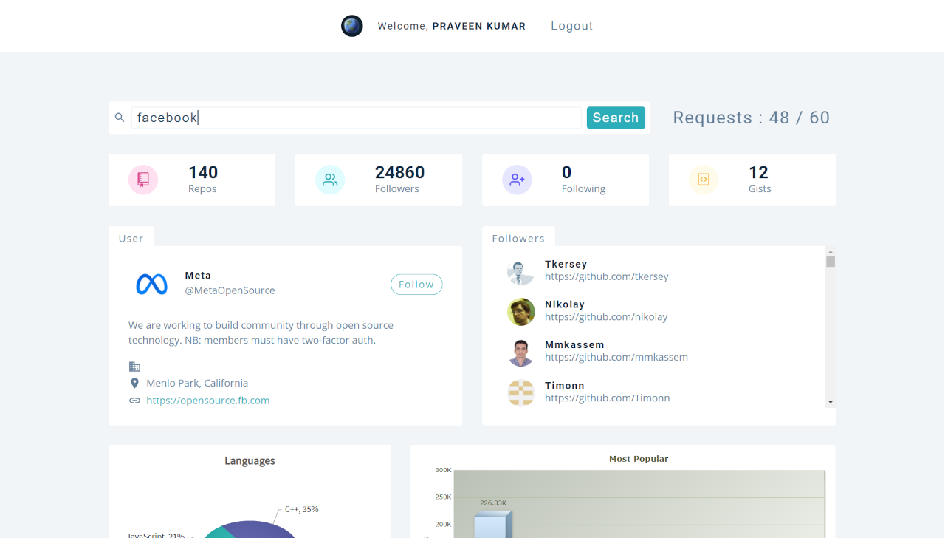Click the Tkersey follower name

566,264
